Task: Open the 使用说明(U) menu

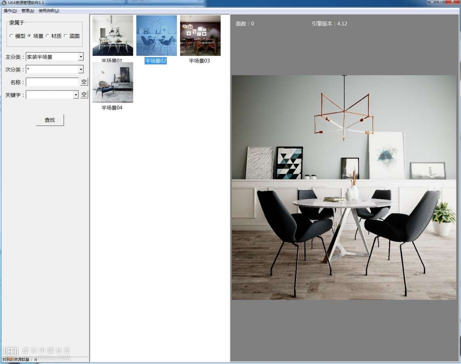Action: (x=48, y=11)
